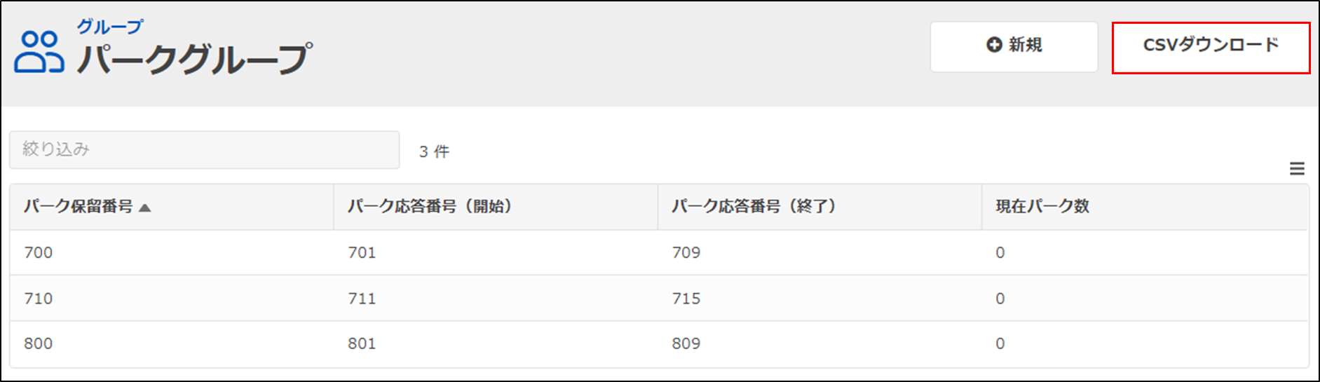Click the 3 件 record count label
The height and width of the screenshot is (382, 1320).
tap(434, 151)
